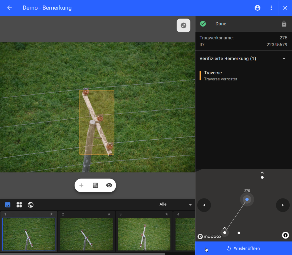292x255 pixels.
Task: Click the plus add annotation icon
Action: 81,185
